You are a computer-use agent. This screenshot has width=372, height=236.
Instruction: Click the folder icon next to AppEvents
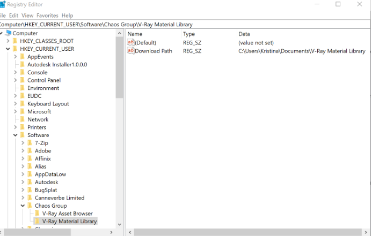point(23,57)
